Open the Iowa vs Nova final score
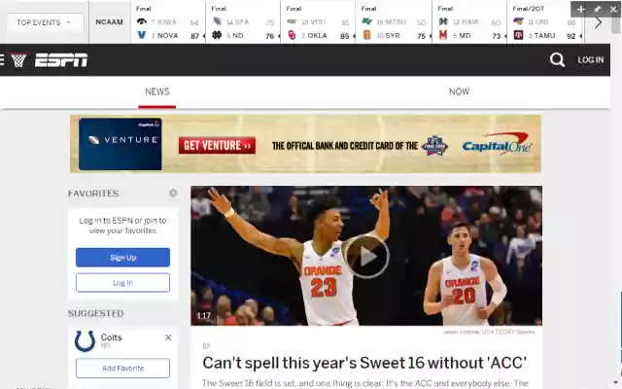The width and height of the screenshot is (622, 389). point(168,22)
